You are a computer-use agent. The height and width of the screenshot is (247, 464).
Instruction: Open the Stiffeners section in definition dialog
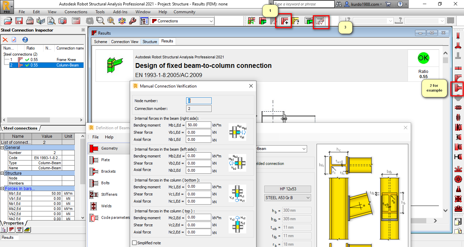tap(109, 195)
